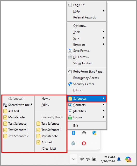Open Referral Rewards menu entry

84,17
